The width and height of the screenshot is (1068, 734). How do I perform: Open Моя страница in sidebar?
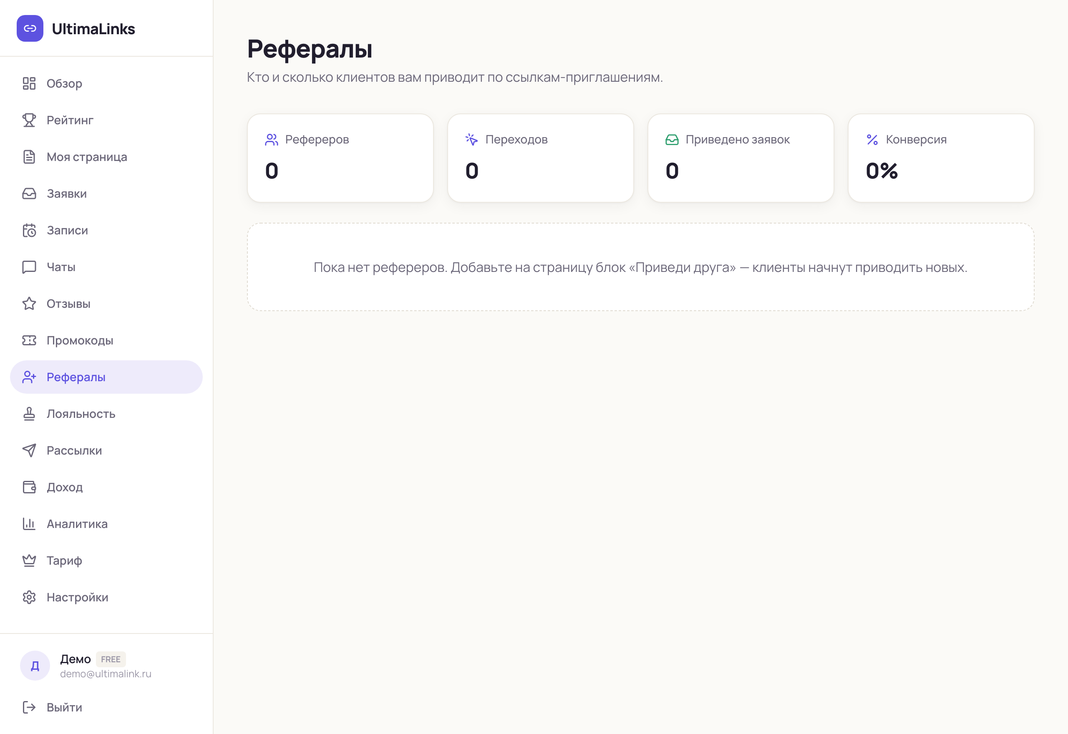pyautogui.click(x=106, y=157)
